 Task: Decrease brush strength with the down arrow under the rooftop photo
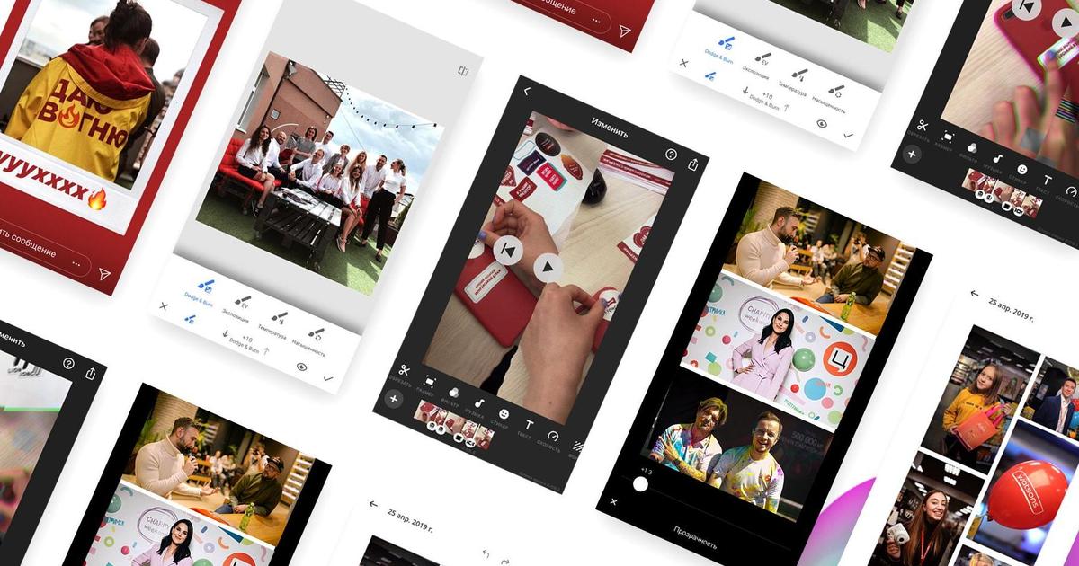point(226,332)
